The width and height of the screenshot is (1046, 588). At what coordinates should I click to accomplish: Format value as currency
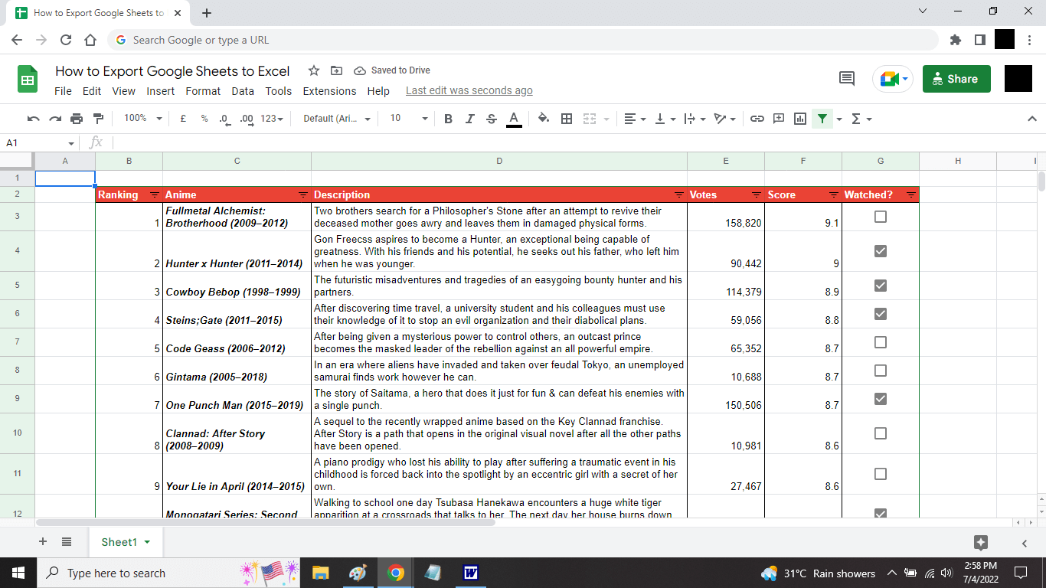pos(184,119)
